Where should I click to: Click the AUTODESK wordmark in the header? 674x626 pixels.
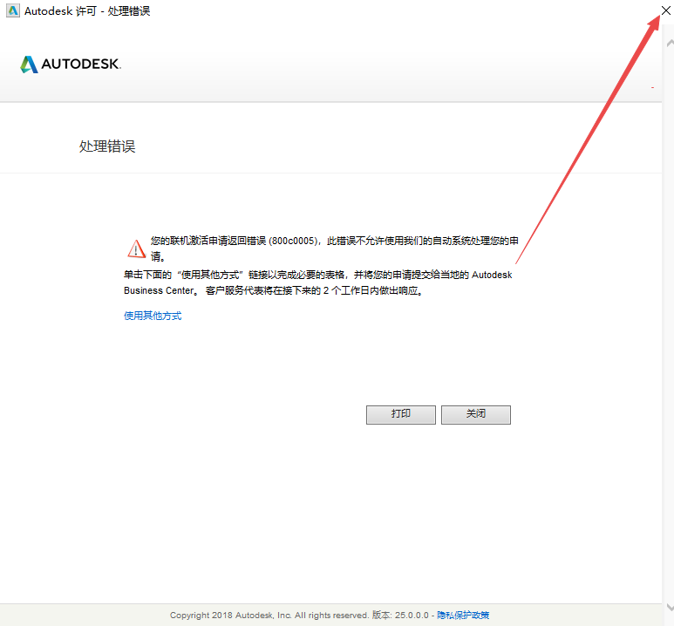(x=80, y=65)
